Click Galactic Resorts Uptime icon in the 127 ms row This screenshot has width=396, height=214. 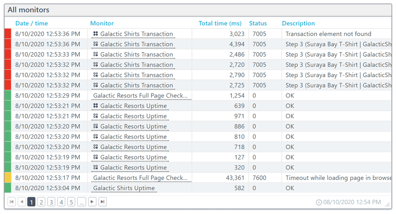tap(96, 157)
